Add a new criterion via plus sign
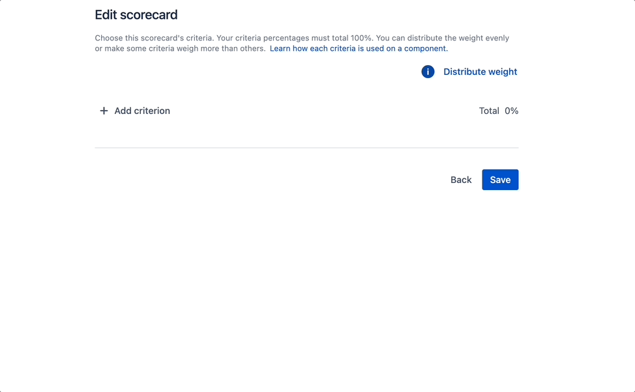The image size is (635, 392). coord(104,111)
